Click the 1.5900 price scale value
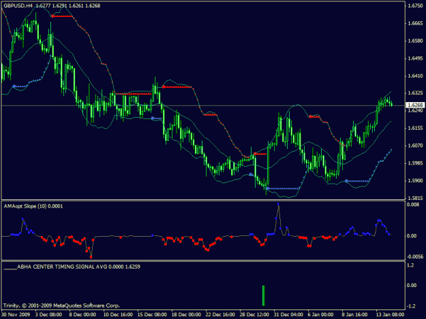426x319 pixels. point(415,180)
